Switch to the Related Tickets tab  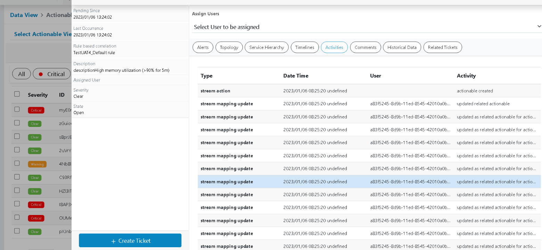tap(443, 48)
